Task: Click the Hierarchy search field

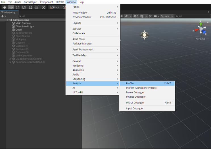Action: pyautogui.click(x=42, y=16)
